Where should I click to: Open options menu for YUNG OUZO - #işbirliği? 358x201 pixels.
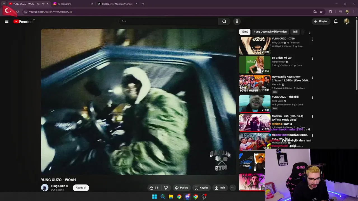click(x=313, y=97)
